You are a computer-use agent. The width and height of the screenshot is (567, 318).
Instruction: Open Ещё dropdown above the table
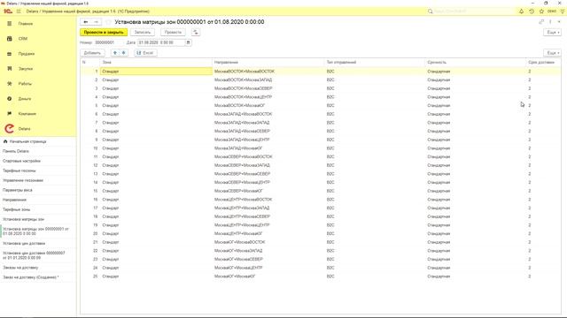tap(552, 53)
